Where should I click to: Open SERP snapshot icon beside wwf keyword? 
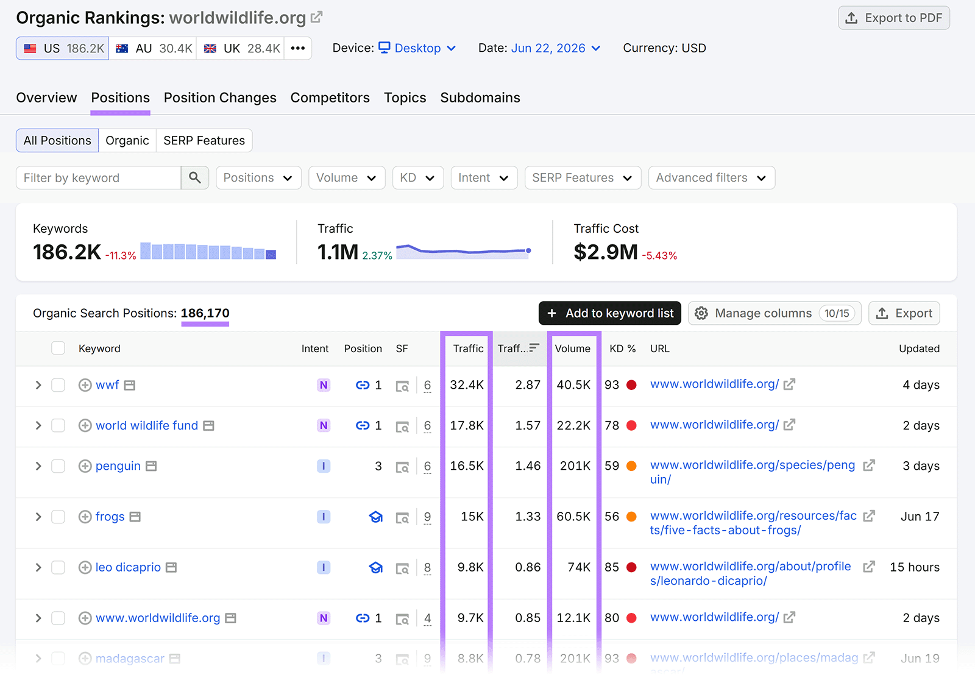click(130, 385)
